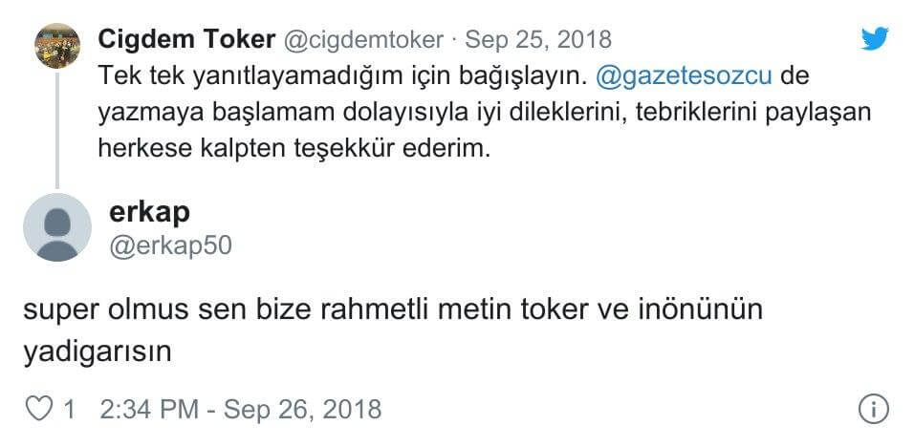914x447 pixels.
Task: Visit the @cigdemtoker handle
Action: tap(363, 39)
